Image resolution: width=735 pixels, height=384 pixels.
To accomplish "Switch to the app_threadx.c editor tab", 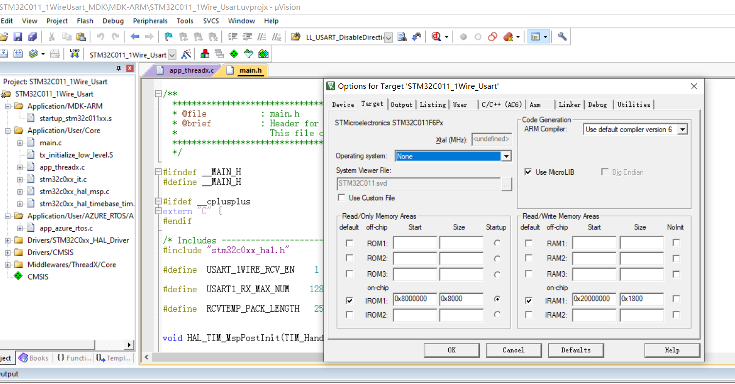I will (191, 70).
